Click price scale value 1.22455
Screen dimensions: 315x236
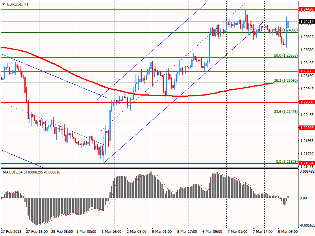(x=307, y=114)
